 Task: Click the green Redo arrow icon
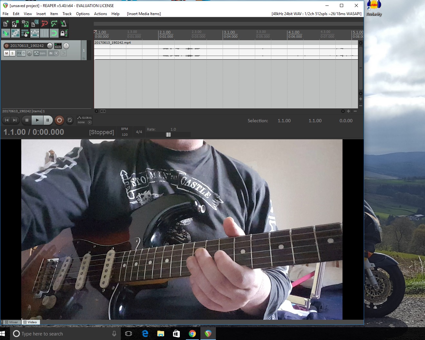[54, 23]
